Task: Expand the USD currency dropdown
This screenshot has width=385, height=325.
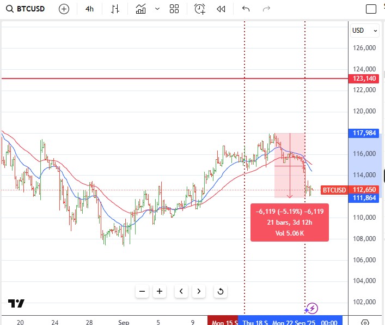Action: tap(365, 31)
